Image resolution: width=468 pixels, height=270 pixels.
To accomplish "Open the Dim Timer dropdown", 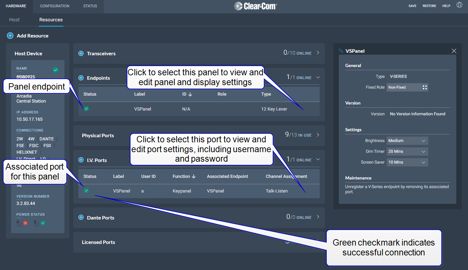I will 407,152.
